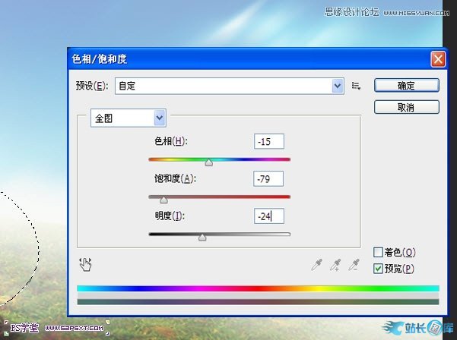
Task: Select the 明度 field showing -24
Action: (x=269, y=216)
